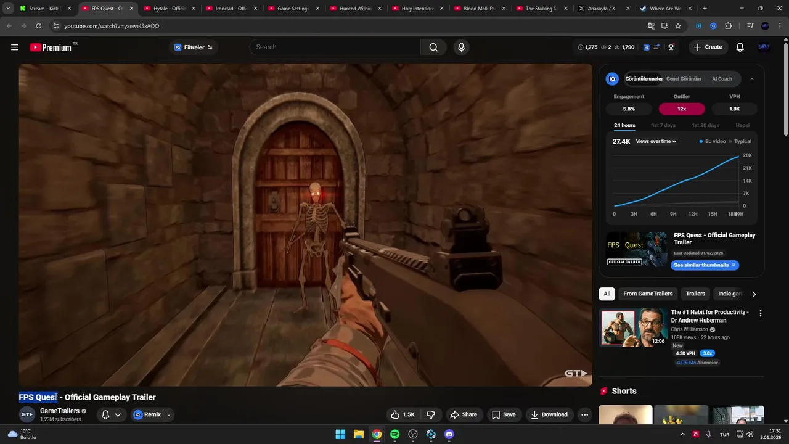Select the 1st 7 days range tab
Viewport: 789px width, 444px height.
click(x=663, y=125)
